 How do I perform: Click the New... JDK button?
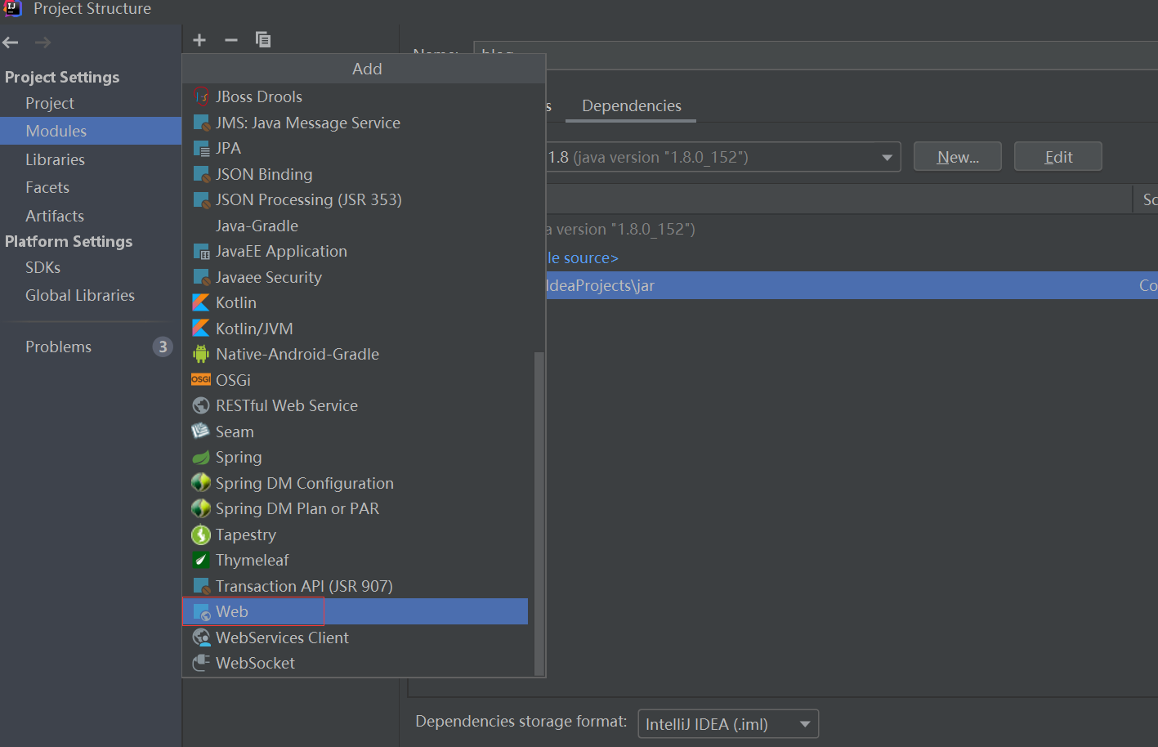[x=957, y=156]
